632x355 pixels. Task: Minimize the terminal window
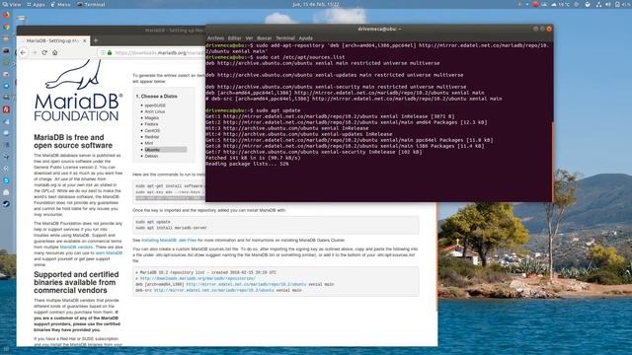point(535,29)
